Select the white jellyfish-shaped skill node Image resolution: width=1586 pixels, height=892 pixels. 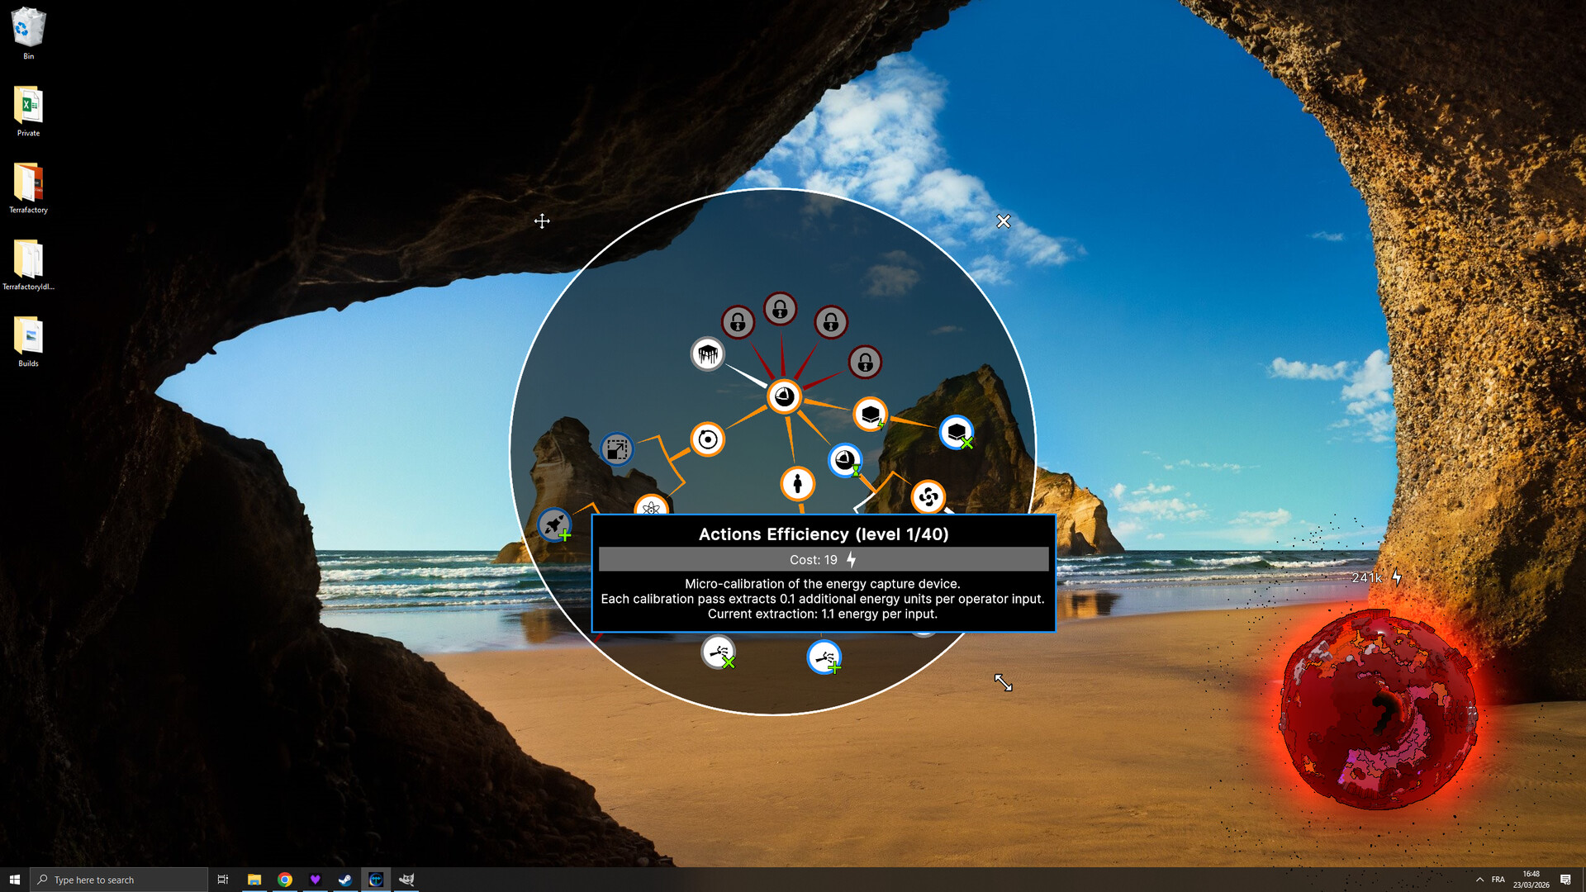tap(707, 354)
